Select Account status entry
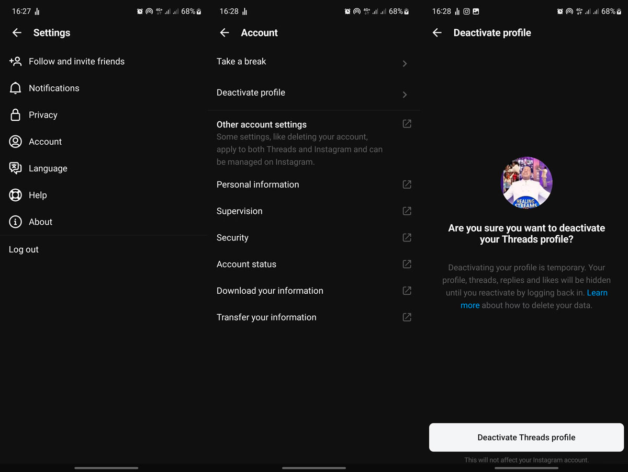 pyautogui.click(x=246, y=264)
